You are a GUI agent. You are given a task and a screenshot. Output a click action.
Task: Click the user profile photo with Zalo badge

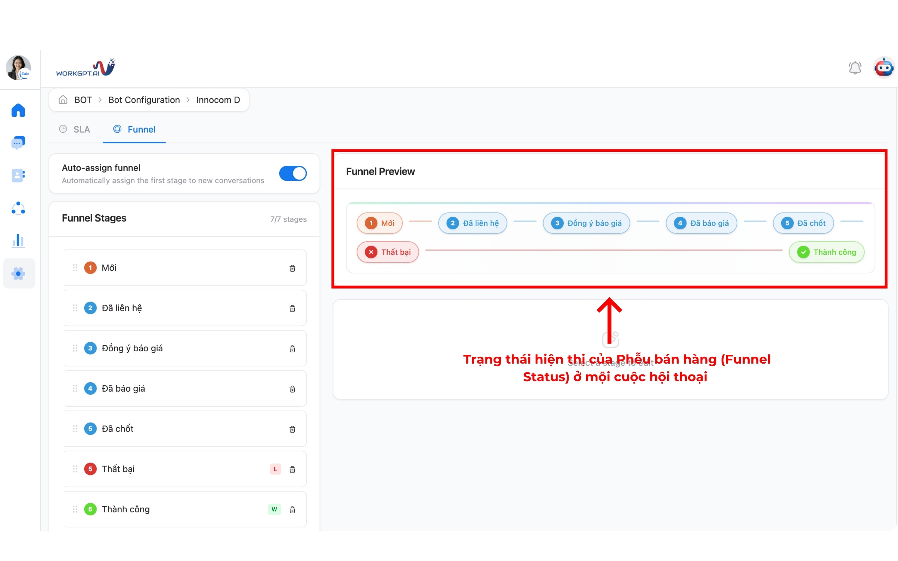18,68
